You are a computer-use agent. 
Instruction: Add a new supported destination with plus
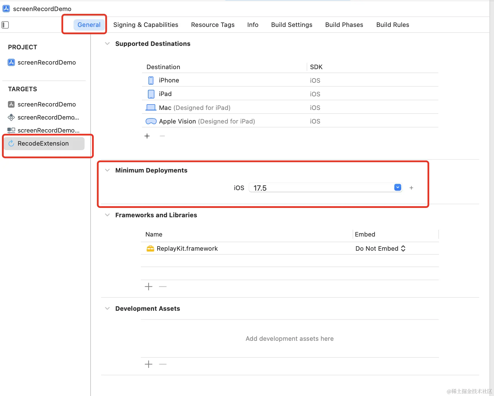click(x=147, y=136)
